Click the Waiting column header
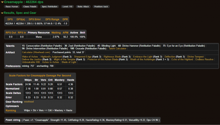Viewport: 220px width, 125px height. pyautogui.click(x=56, y=33)
